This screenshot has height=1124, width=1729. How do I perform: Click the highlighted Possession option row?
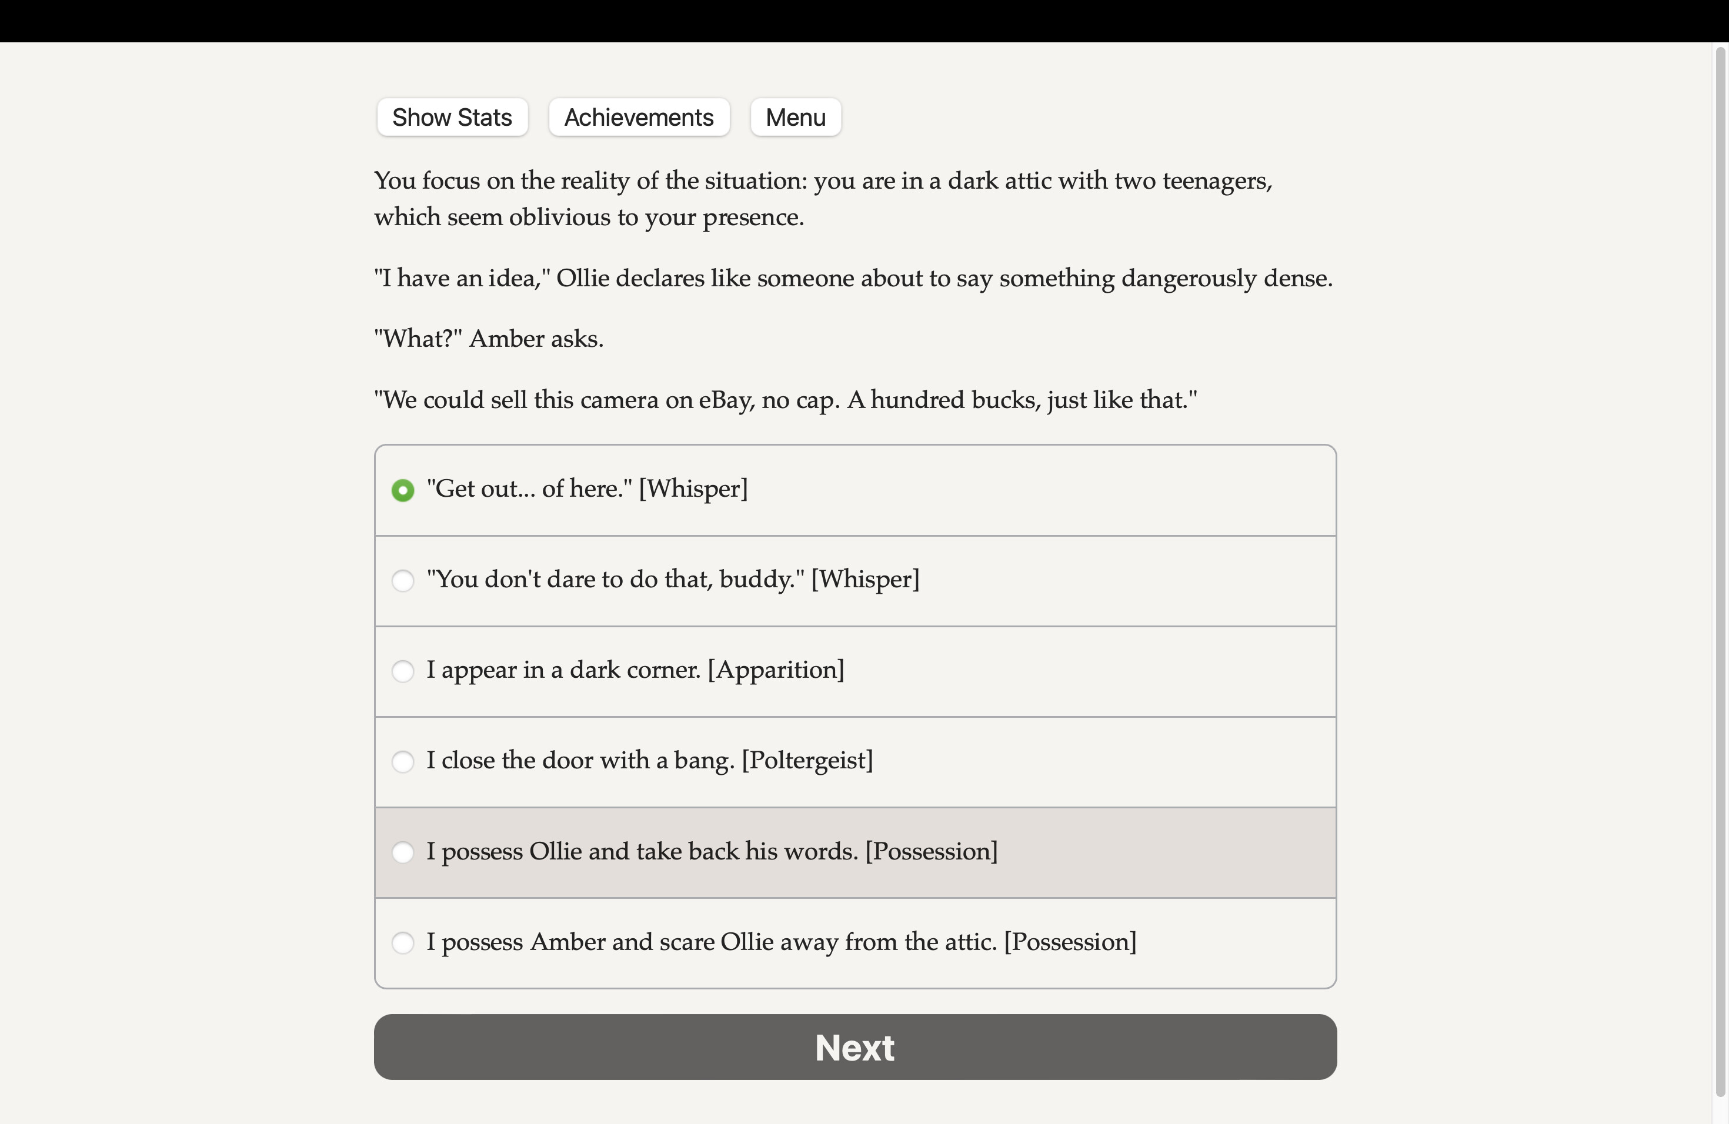(855, 853)
